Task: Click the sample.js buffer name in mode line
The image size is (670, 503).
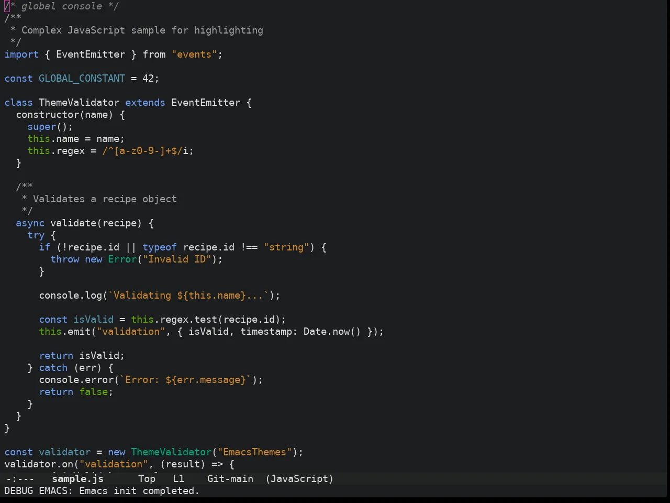Action: click(x=77, y=479)
